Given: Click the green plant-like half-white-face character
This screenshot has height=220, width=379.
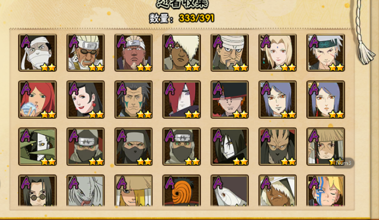Looking at the screenshot, I should click(38, 146).
